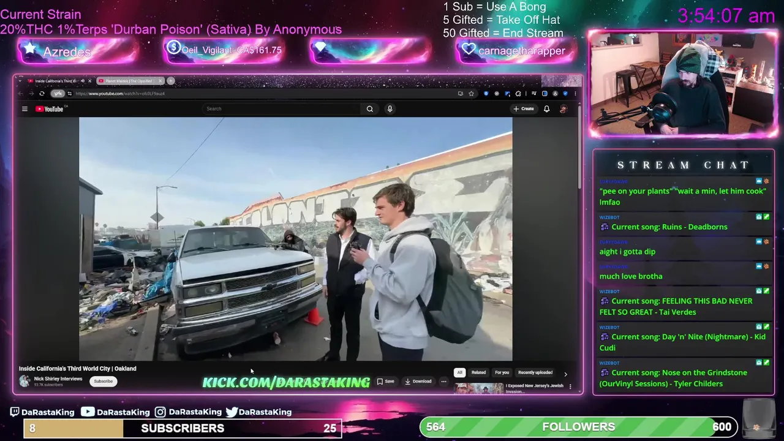Click the blue shield extension icon
The width and height of the screenshot is (784, 441).
[x=486, y=94]
